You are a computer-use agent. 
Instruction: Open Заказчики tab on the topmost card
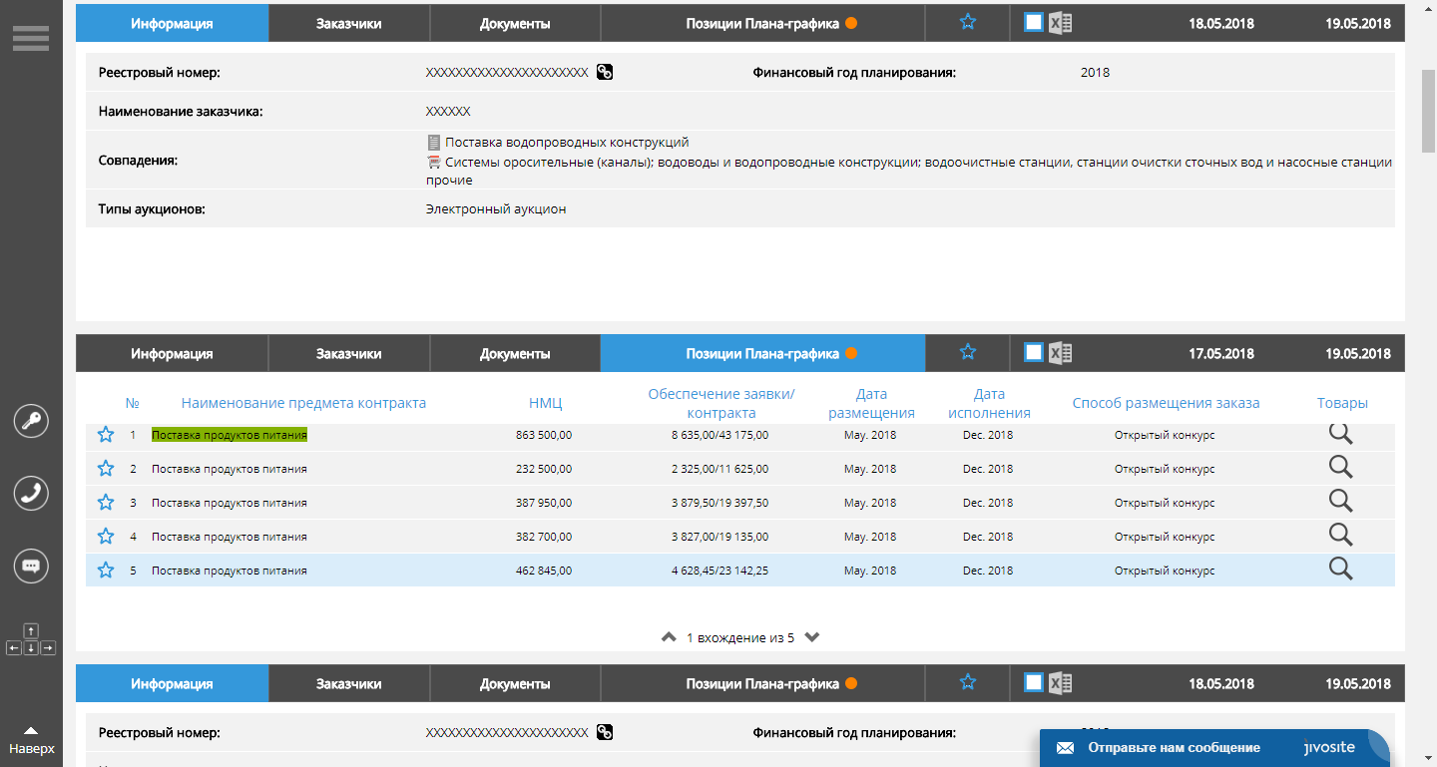click(x=349, y=23)
